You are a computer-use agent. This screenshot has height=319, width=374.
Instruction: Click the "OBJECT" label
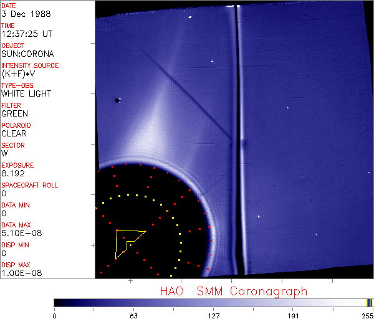click(x=12, y=45)
